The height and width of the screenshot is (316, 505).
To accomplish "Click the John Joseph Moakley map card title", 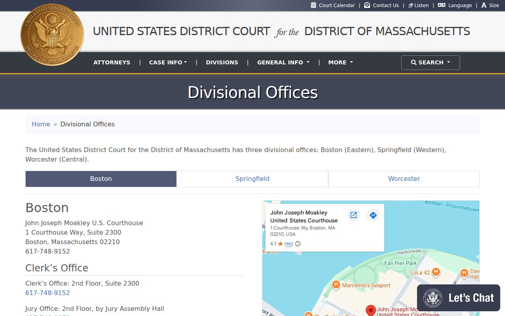I will pos(304,216).
